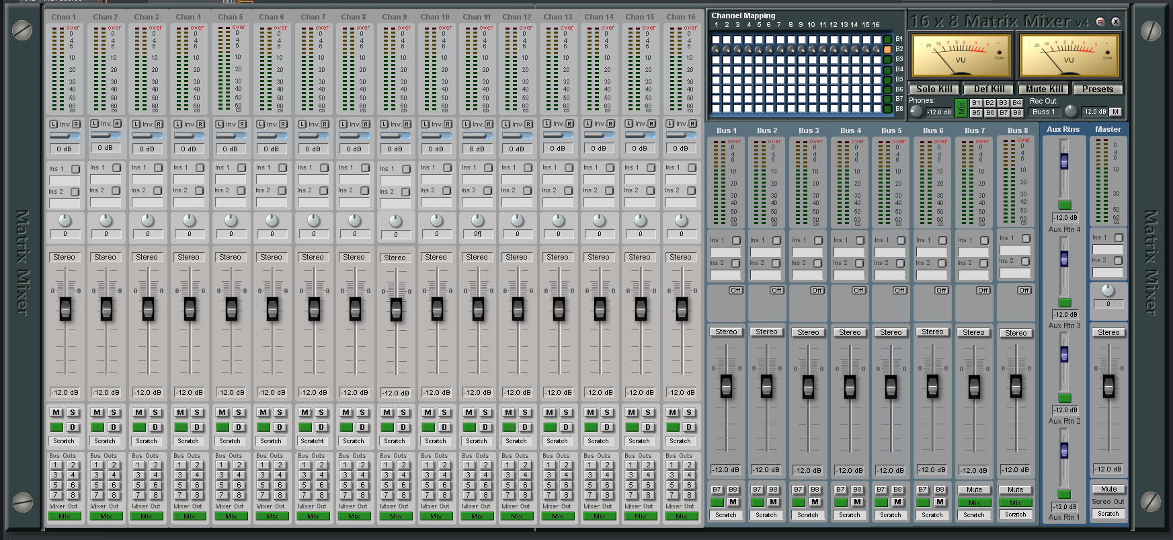Image resolution: width=1173 pixels, height=540 pixels.
Task: Click the Chan 16 pan knob
Action: click(681, 220)
